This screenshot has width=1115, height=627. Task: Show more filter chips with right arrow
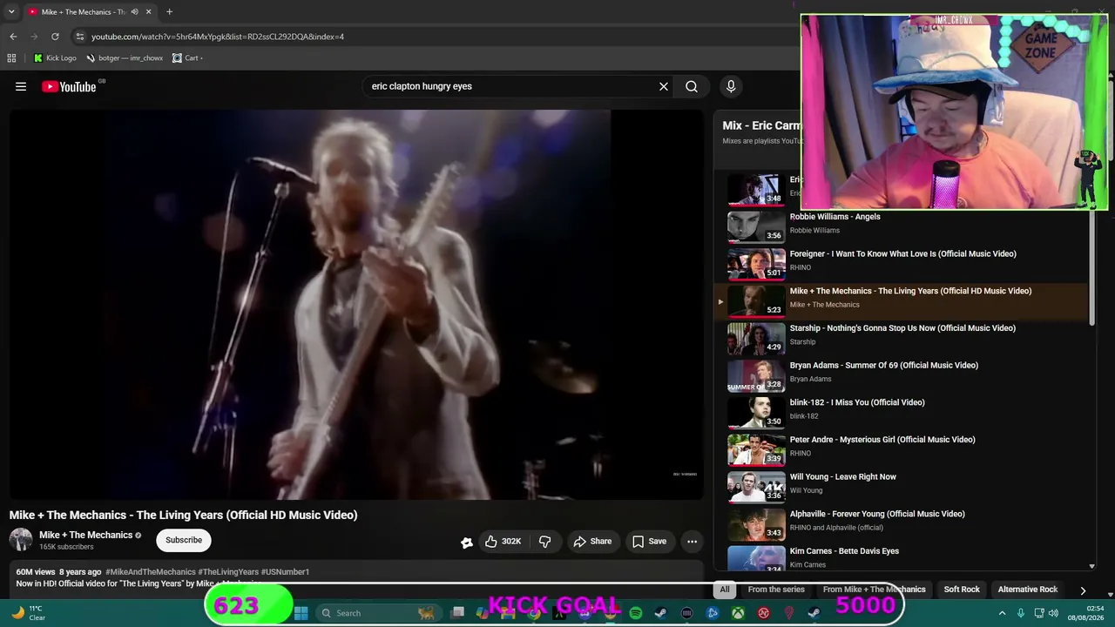coord(1083,590)
